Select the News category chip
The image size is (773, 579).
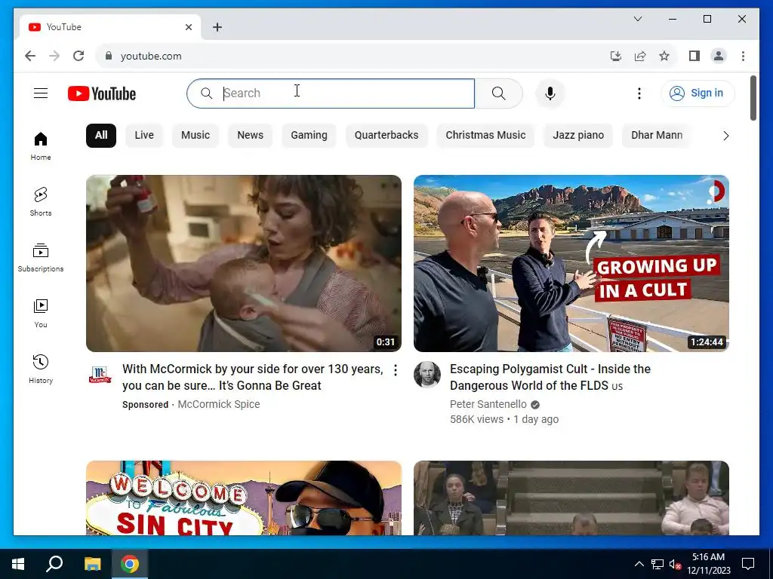tap(250, 136)
